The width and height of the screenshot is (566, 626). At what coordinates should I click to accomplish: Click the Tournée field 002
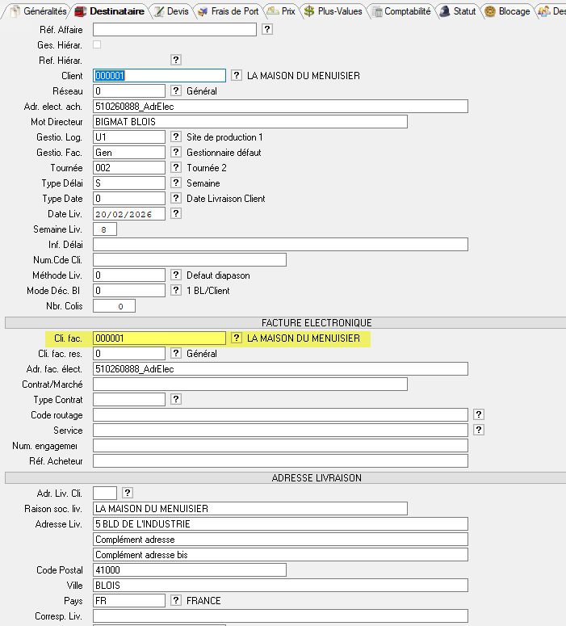(129, 168)
